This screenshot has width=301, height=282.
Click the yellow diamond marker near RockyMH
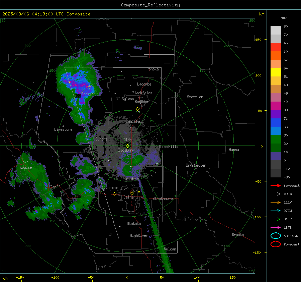pos(89,88)
